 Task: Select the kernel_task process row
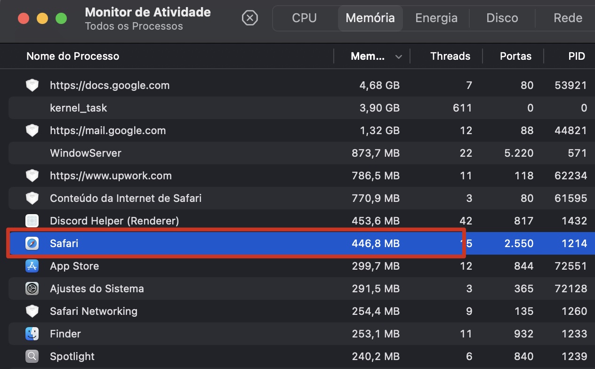coord(188,108)
